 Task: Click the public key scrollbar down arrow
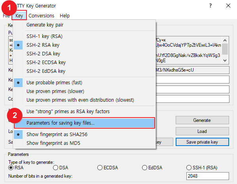pyautogui.click(x=225, y=61)
